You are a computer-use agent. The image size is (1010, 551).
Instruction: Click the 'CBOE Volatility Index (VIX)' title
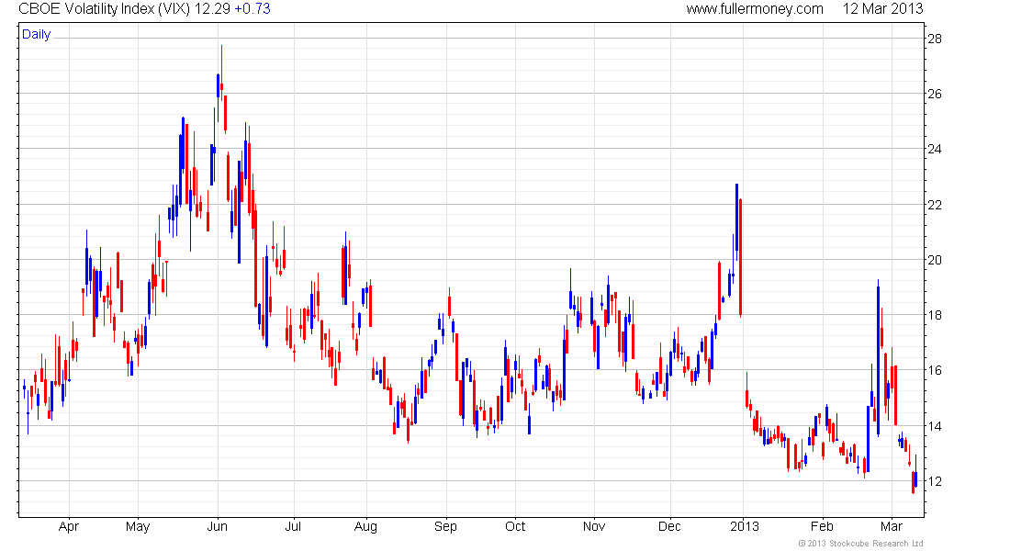(105, 9)
